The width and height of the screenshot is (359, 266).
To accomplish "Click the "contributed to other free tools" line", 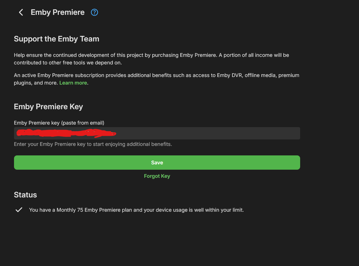I will [68, 63].
